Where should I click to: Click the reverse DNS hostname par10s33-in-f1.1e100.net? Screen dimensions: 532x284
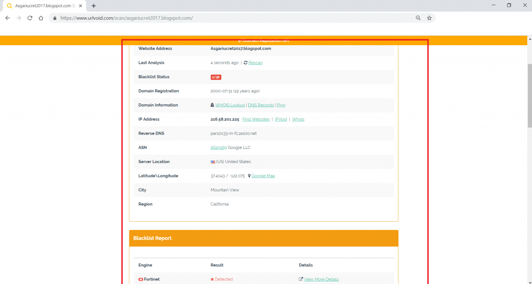pos(233,133)
